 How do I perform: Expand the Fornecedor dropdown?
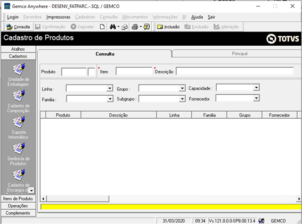coord(256,98)
